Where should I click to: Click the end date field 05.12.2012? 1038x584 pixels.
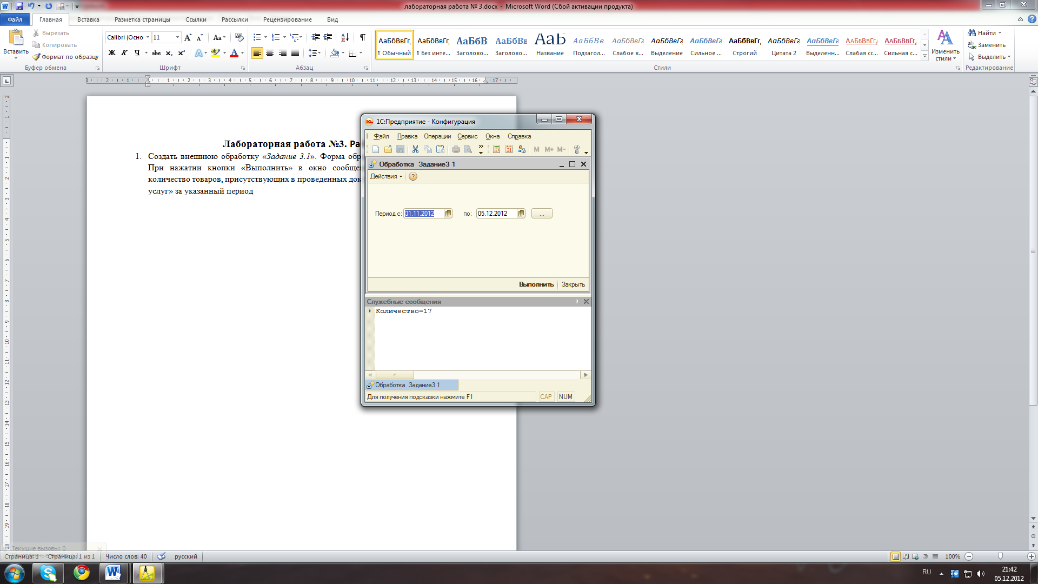[496, 214]
